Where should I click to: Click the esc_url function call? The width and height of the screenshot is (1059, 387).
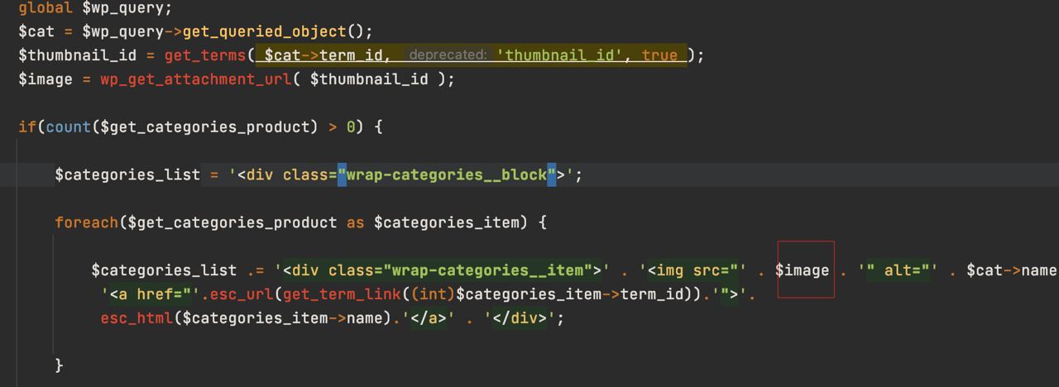click(x=242, y=294)
